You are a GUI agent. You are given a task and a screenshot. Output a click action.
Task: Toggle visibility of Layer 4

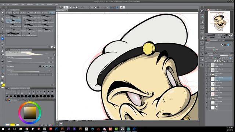pyautogui.click(x=206, y=70)
